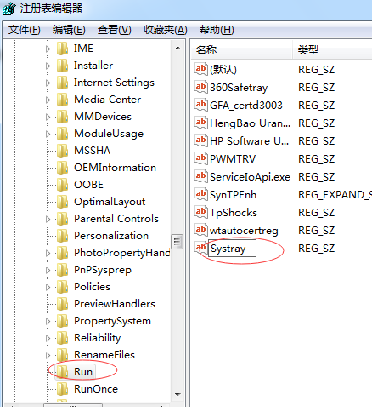Screen dimensions: 372x407
Task: Expand the Policies registry key
Action: [x=48, y=287]
